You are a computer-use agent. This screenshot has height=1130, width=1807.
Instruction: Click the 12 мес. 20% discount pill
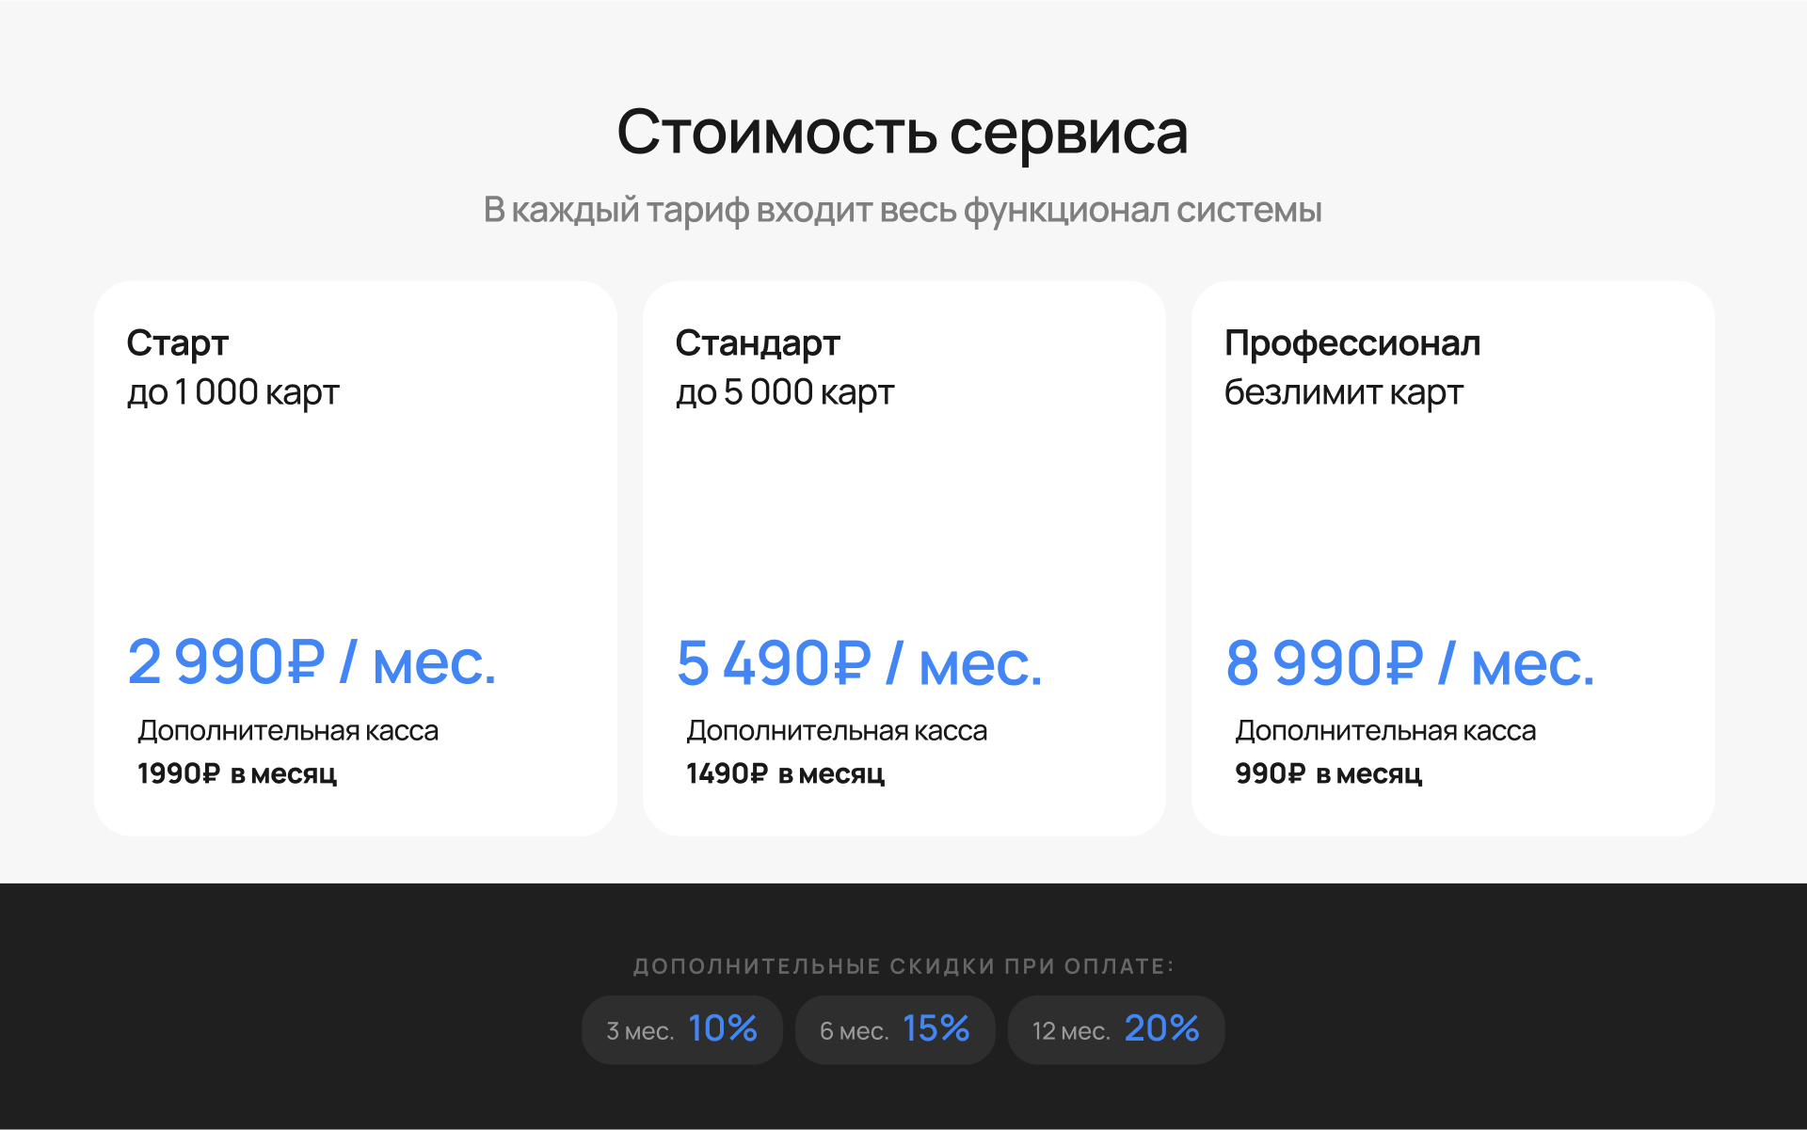pos(1116,1030)
